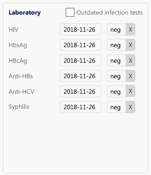Edit the Anti-HBs test date field

tap(80, 76)
